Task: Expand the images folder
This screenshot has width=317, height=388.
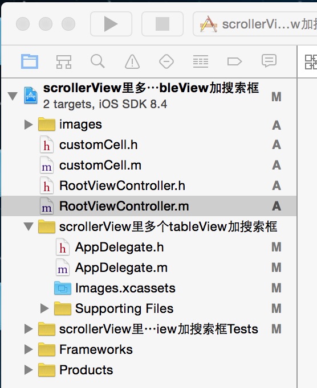Action: tap(29, 125)
